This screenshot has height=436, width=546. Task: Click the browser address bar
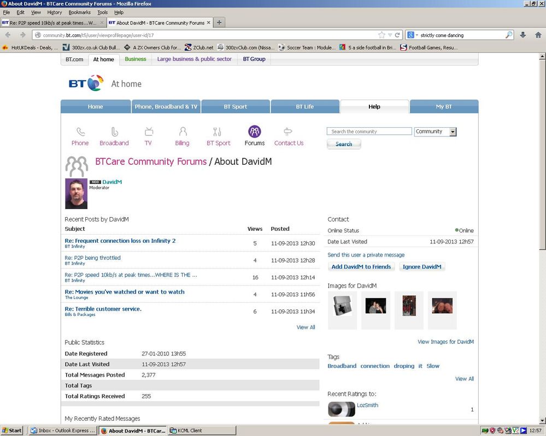[209, 35]
